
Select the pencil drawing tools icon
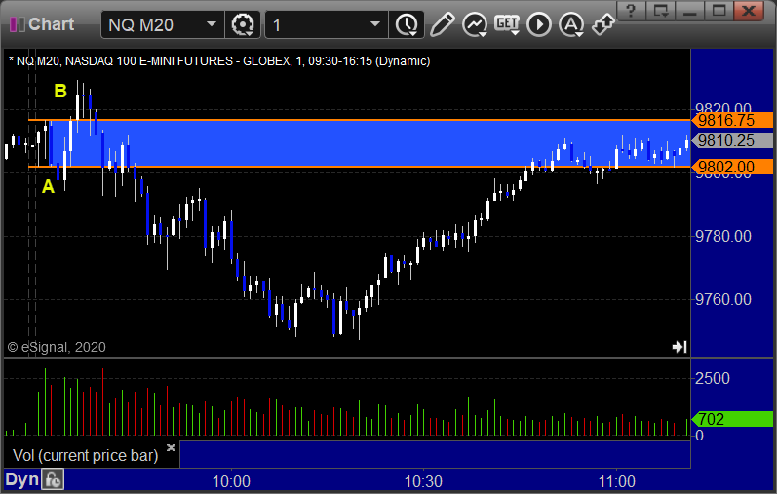(x=442, y=24)
